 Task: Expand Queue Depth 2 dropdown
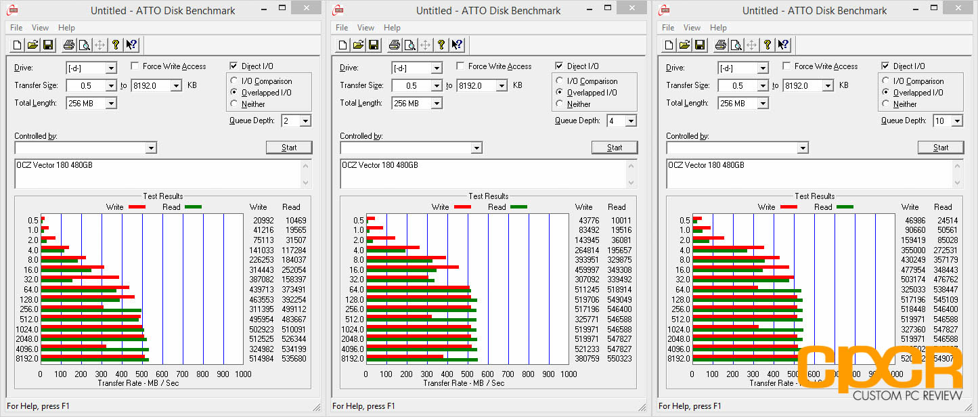coord(305,120)
